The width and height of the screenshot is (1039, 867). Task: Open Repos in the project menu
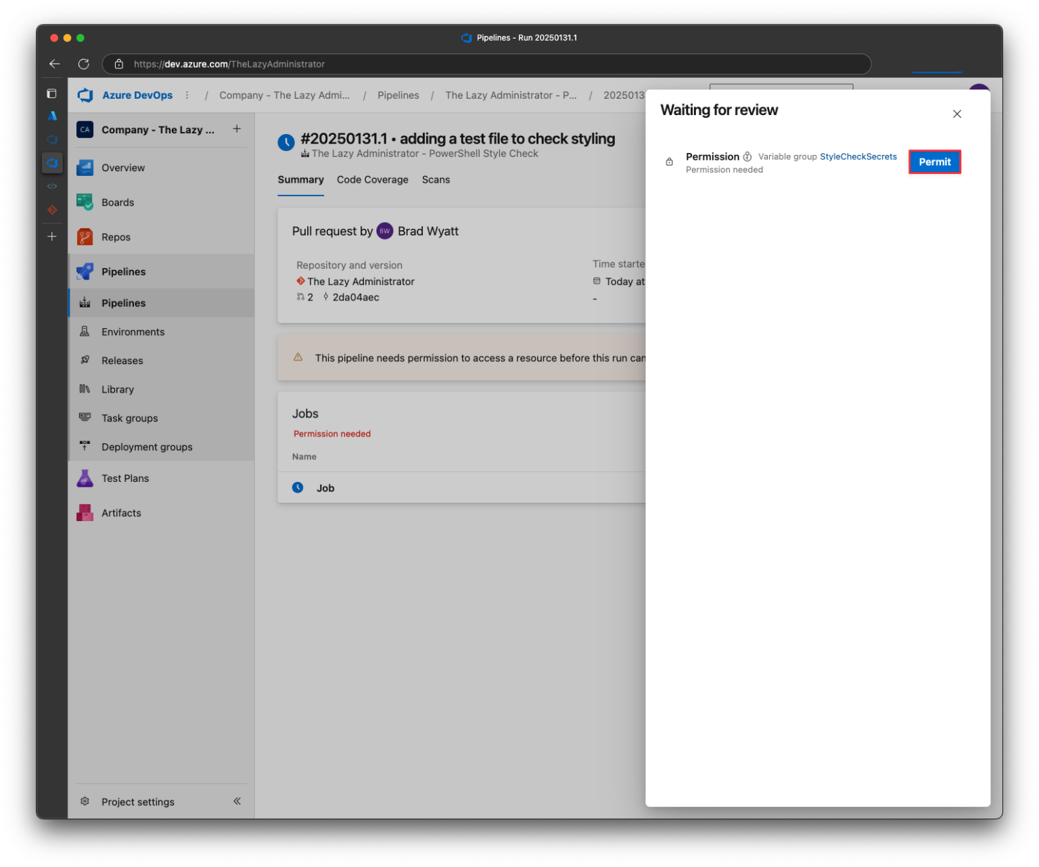(x=161, y=237)
